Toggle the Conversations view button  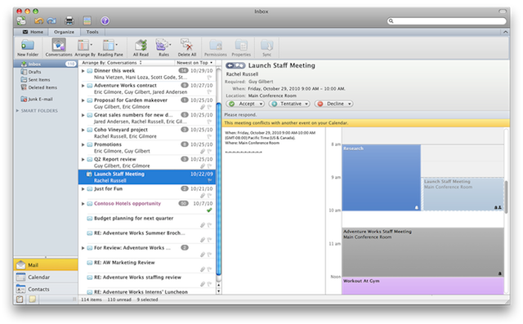click(59, 47)
